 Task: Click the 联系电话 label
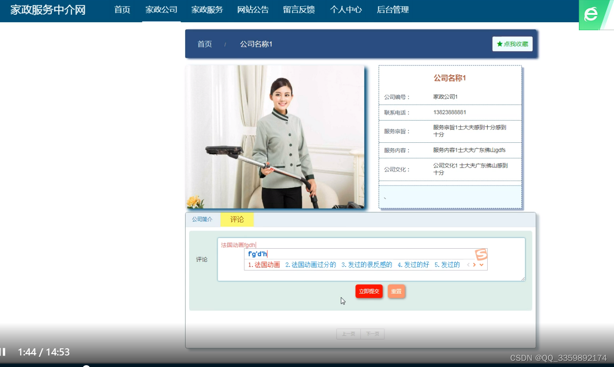[x=397, y=113]
